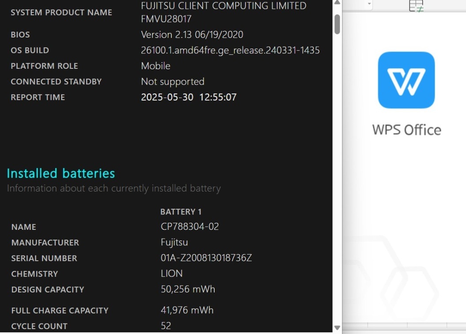Click the 'WPS Office' text label
The image size is (466, 334).
406,130
